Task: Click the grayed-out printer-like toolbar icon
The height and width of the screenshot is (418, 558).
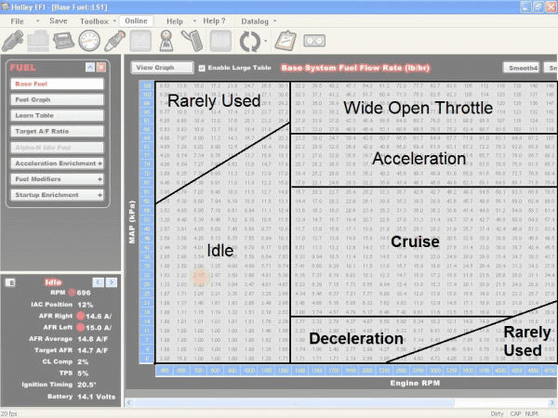Action: click(38, 41)
